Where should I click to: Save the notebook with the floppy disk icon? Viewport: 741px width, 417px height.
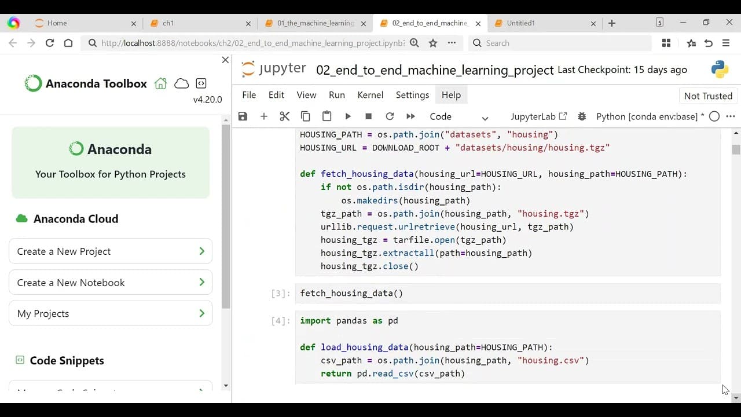243,116
